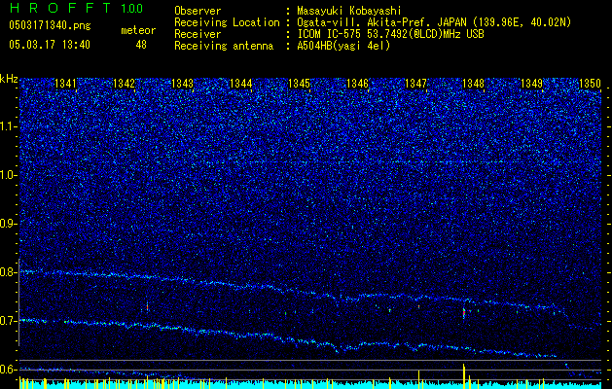Click the meteor count label

(x=138, y=30)
